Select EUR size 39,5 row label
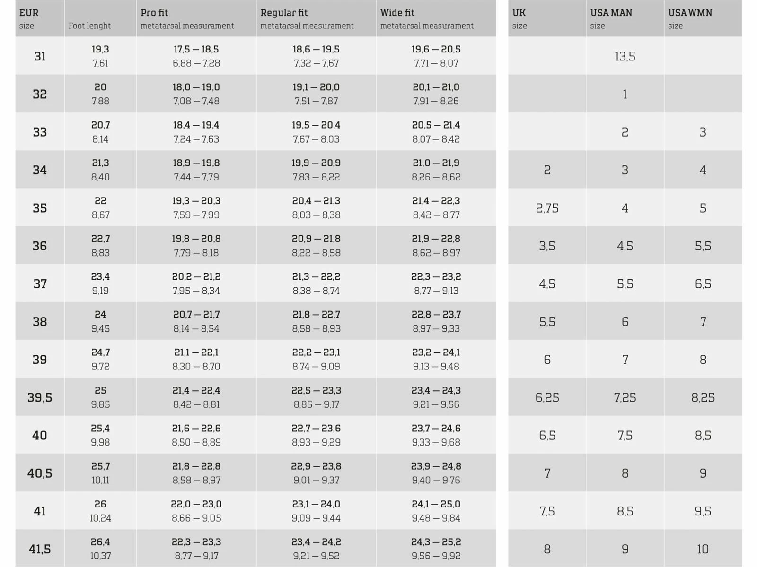 [40, 397]
